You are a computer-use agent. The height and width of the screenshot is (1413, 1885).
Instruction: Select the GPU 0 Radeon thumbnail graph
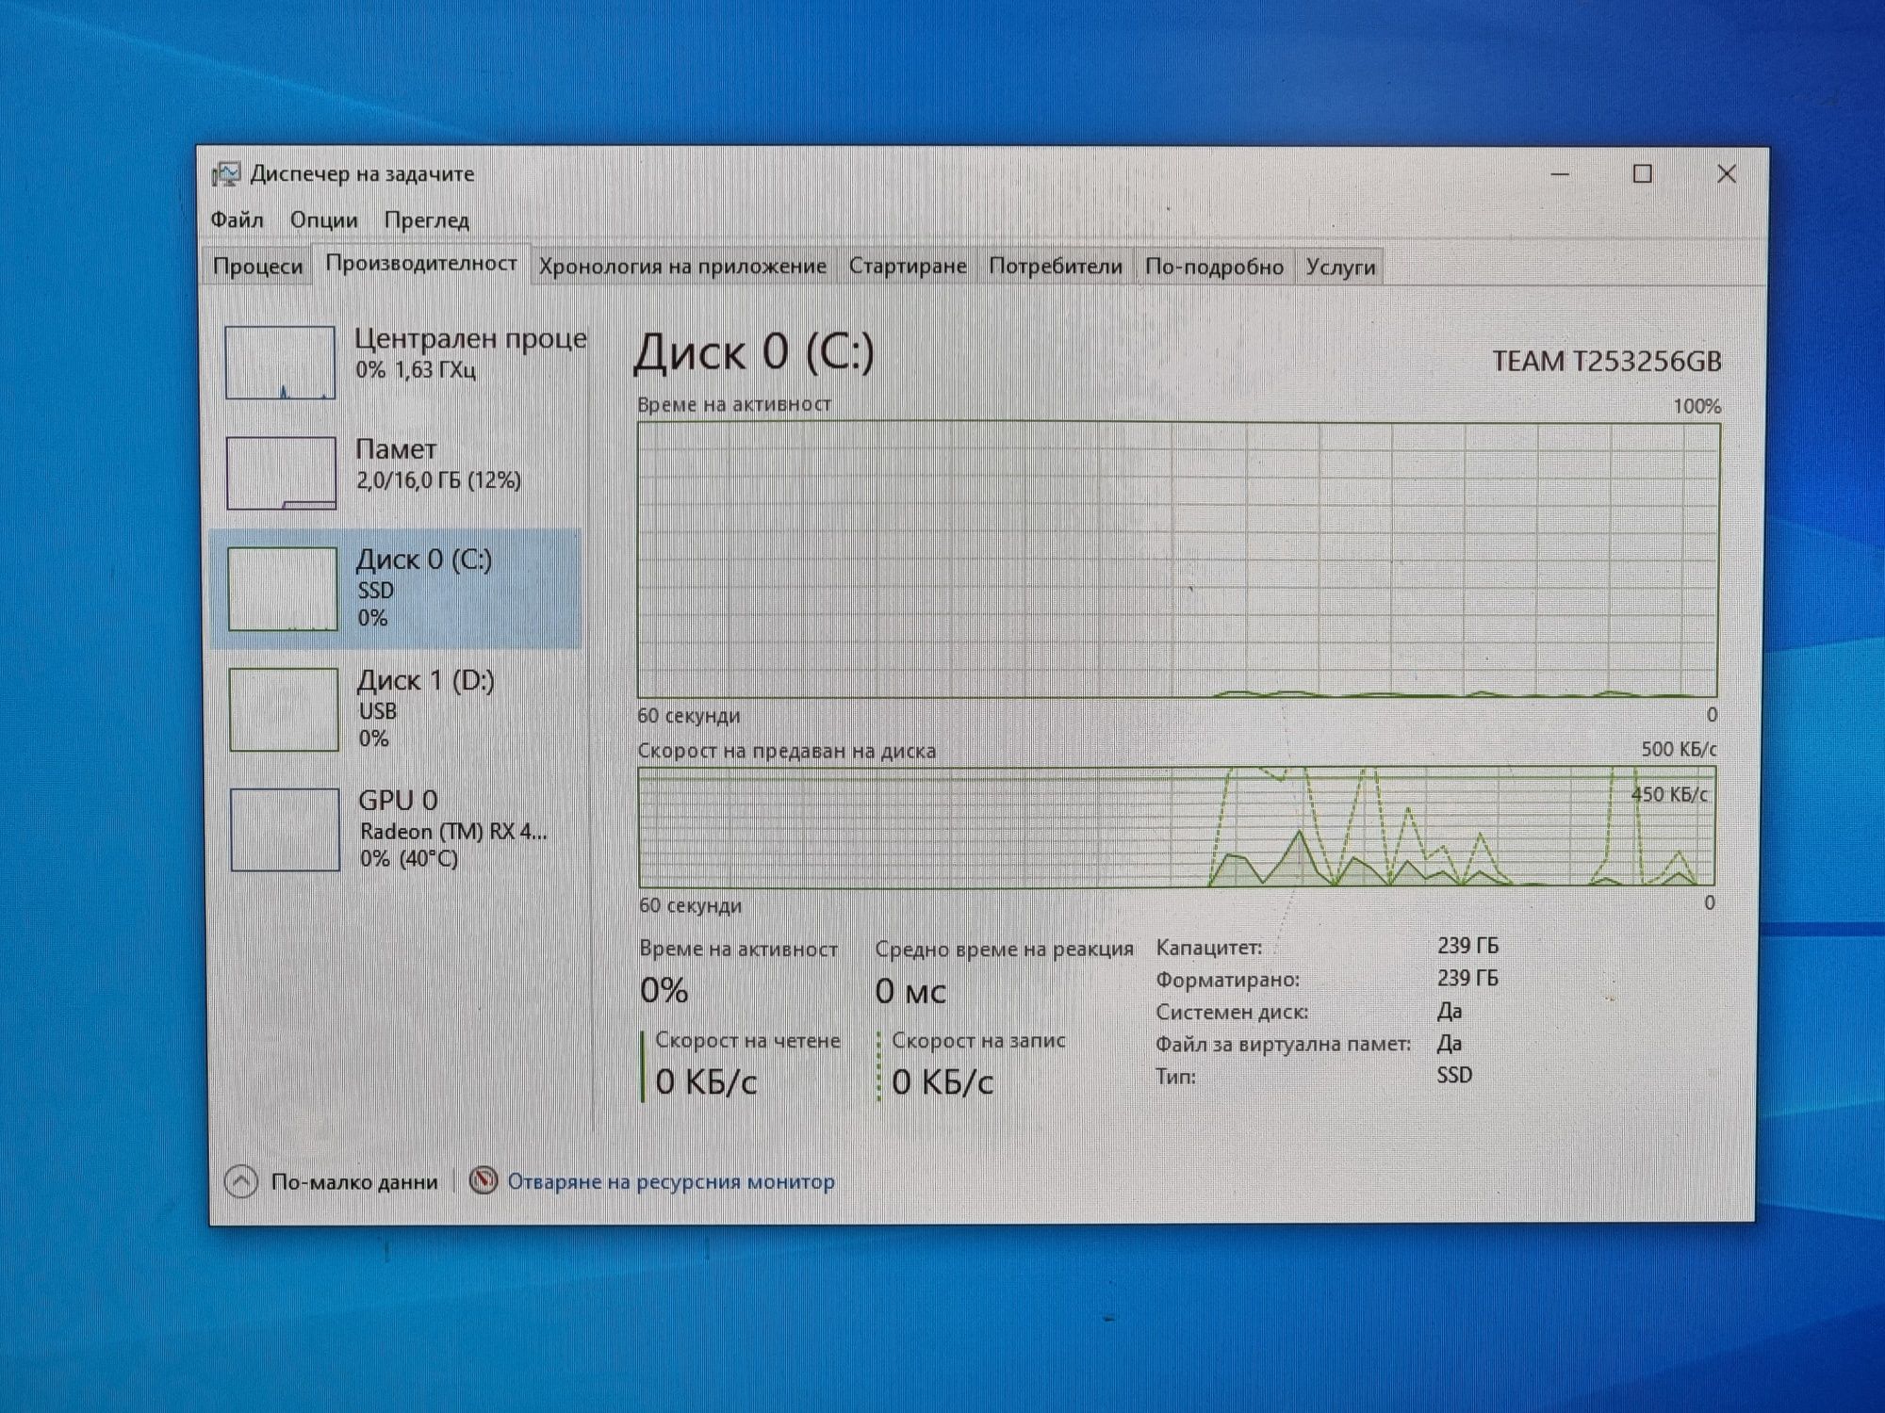click(x=285, y=830)
